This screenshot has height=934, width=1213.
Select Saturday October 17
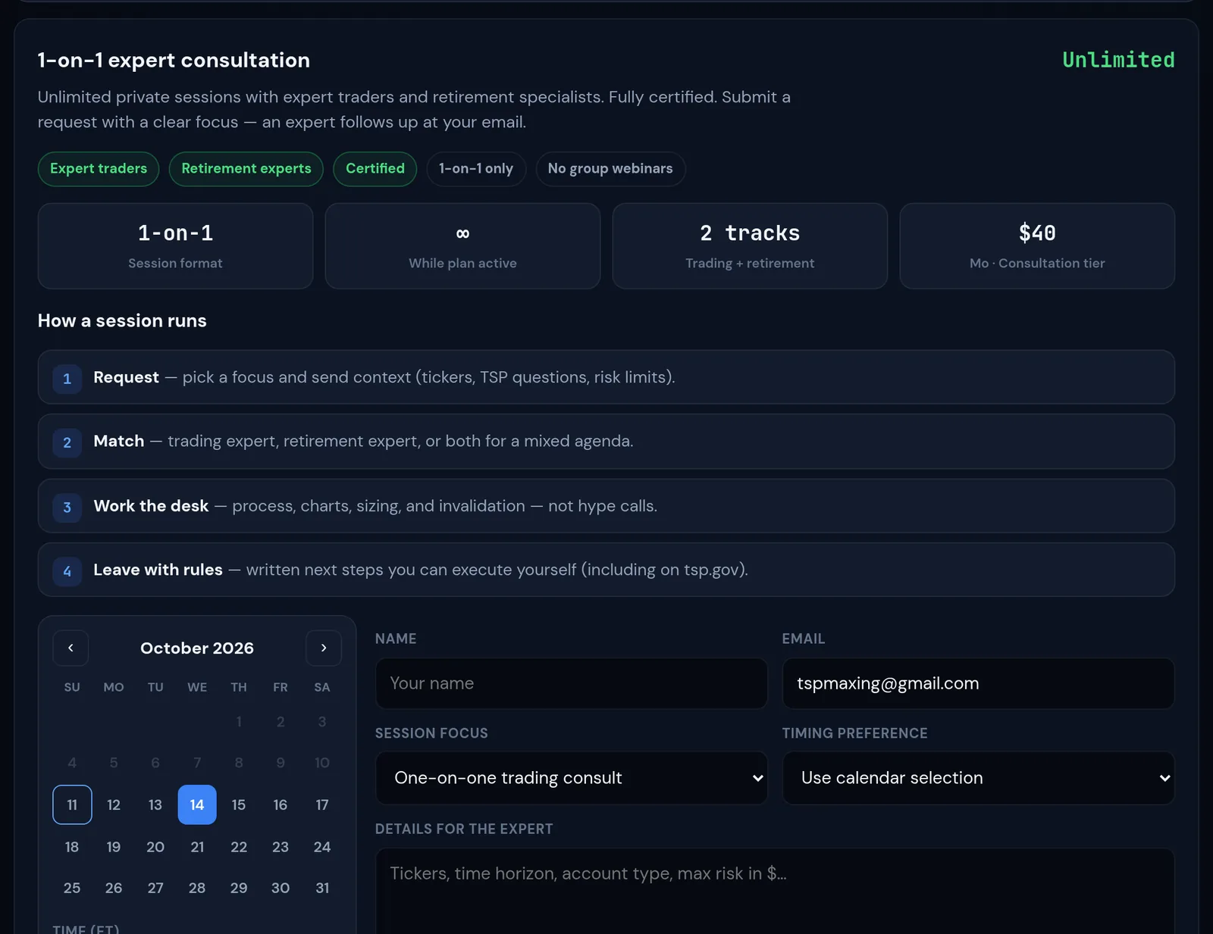tap(322, 804)
